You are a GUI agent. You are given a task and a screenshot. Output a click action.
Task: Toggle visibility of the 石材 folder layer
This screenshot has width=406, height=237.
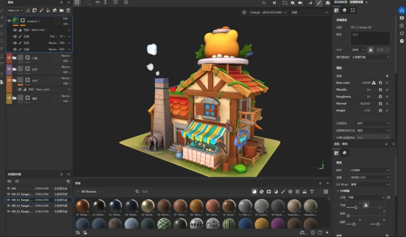(x=9, y=69)
